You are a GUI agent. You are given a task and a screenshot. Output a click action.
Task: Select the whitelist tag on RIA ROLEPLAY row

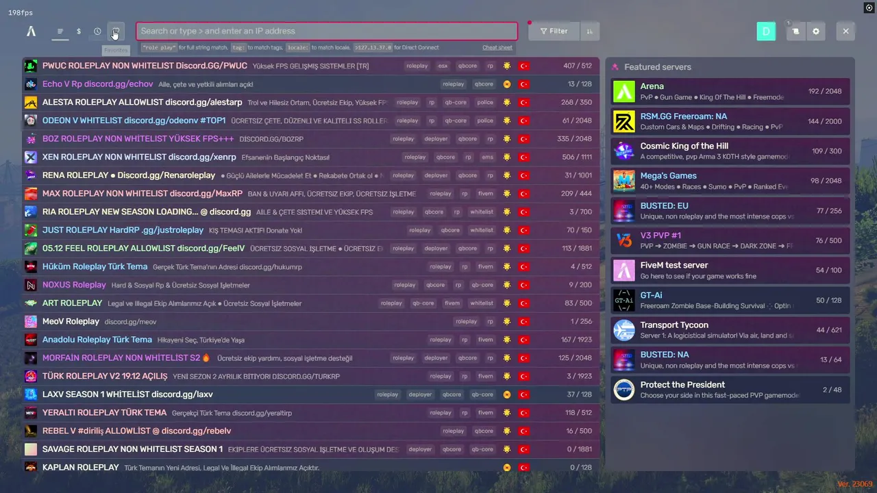[482, 212]
